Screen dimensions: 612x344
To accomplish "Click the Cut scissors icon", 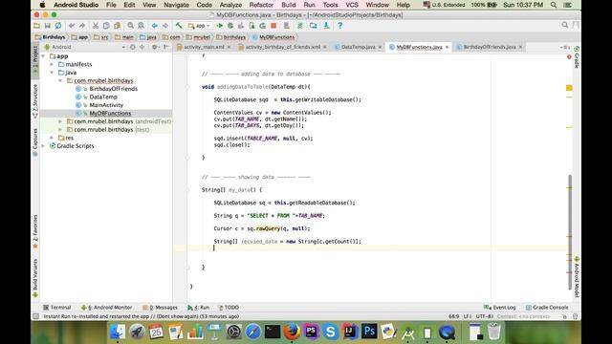I will coord(96,26).
